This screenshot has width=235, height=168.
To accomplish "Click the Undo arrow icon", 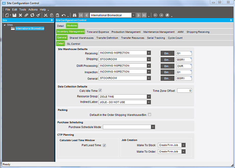I will [63, 15].
